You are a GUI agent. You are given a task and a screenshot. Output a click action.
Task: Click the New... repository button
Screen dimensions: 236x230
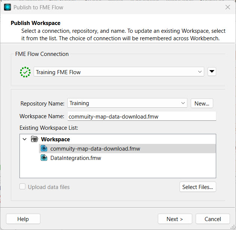click(x=202, y=103)
